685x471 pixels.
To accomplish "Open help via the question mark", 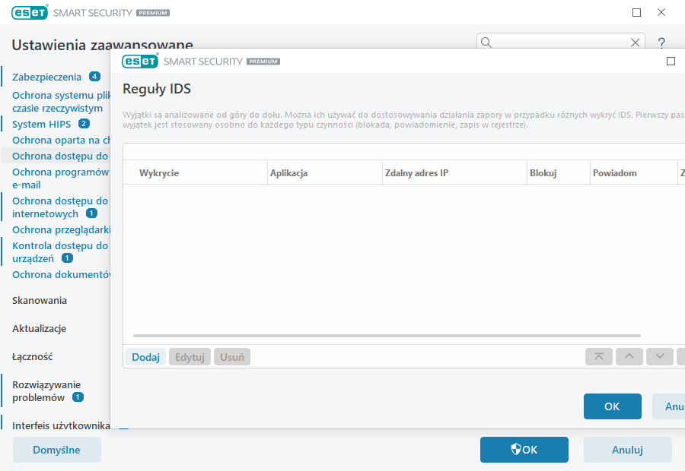I will tap(661, 43).
